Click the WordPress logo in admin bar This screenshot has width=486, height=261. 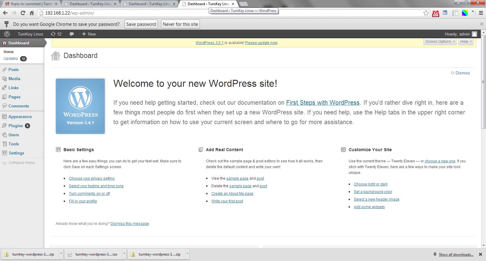click(7, 34)
